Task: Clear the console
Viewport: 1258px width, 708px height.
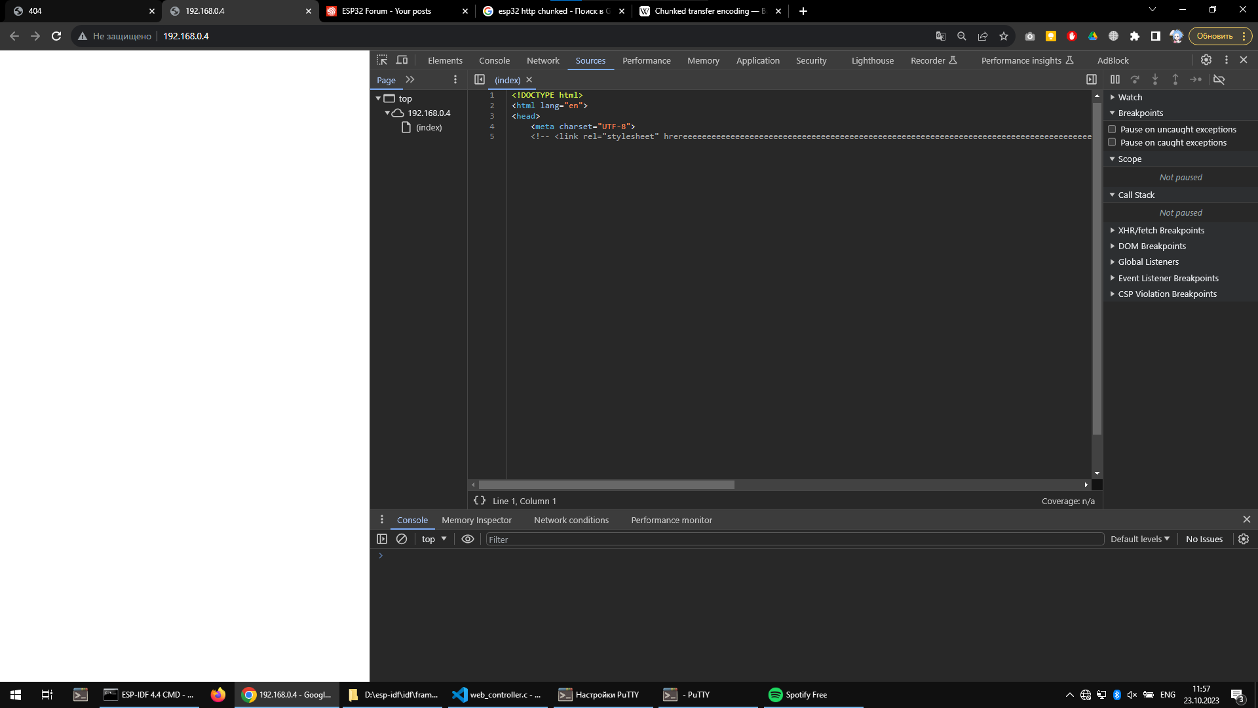Action: click(x=402, y=538)
